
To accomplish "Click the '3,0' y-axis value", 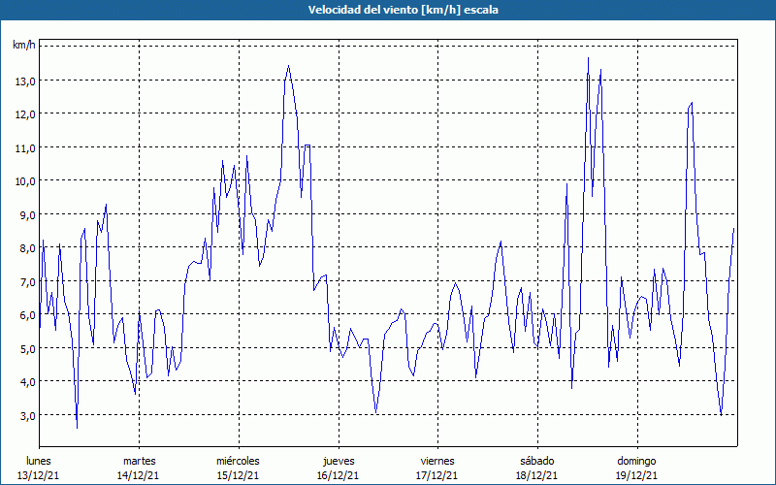I will pyautogui.click(x=27, y=415).
